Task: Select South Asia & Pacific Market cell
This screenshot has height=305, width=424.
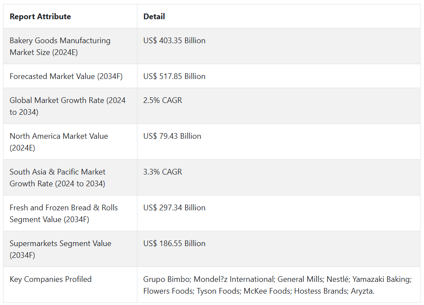Action: coord(57,178)
